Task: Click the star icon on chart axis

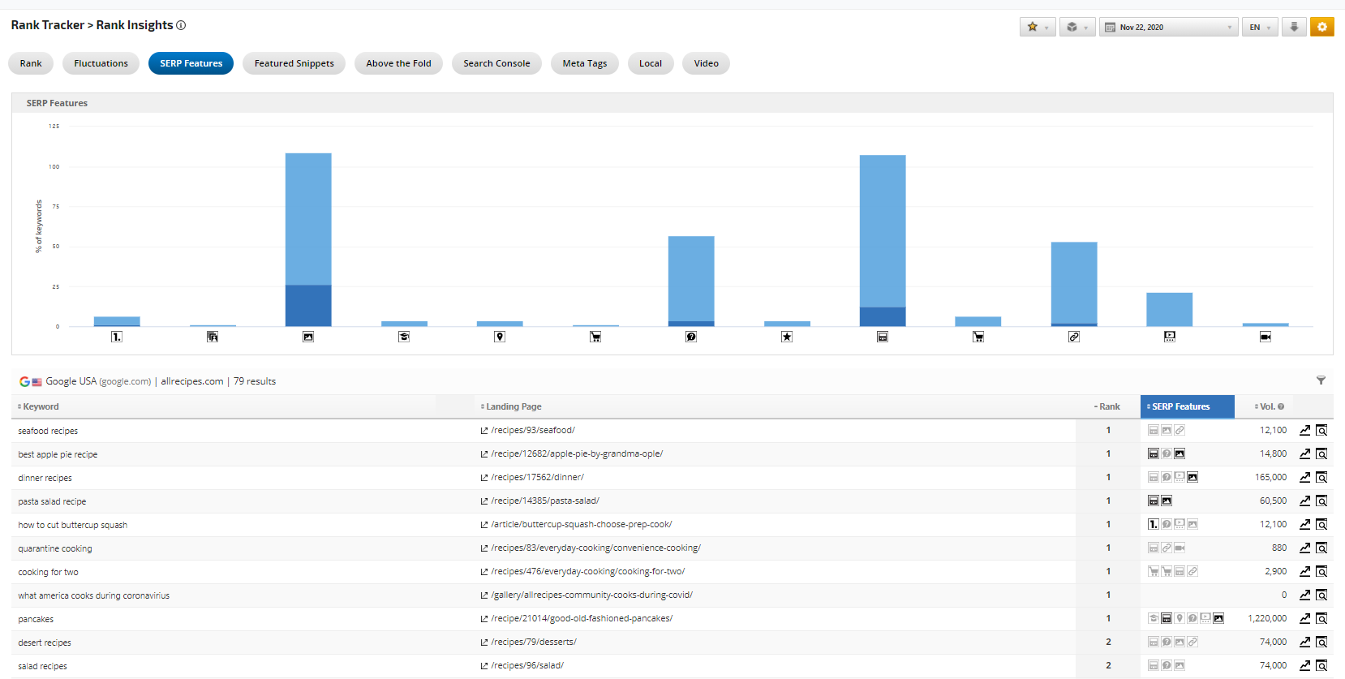Action: (x=787, y=337)
